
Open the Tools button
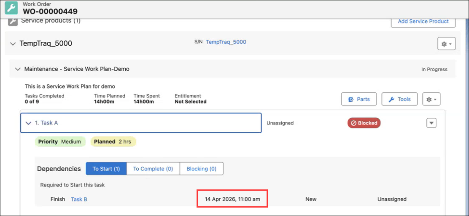point(399,99)
